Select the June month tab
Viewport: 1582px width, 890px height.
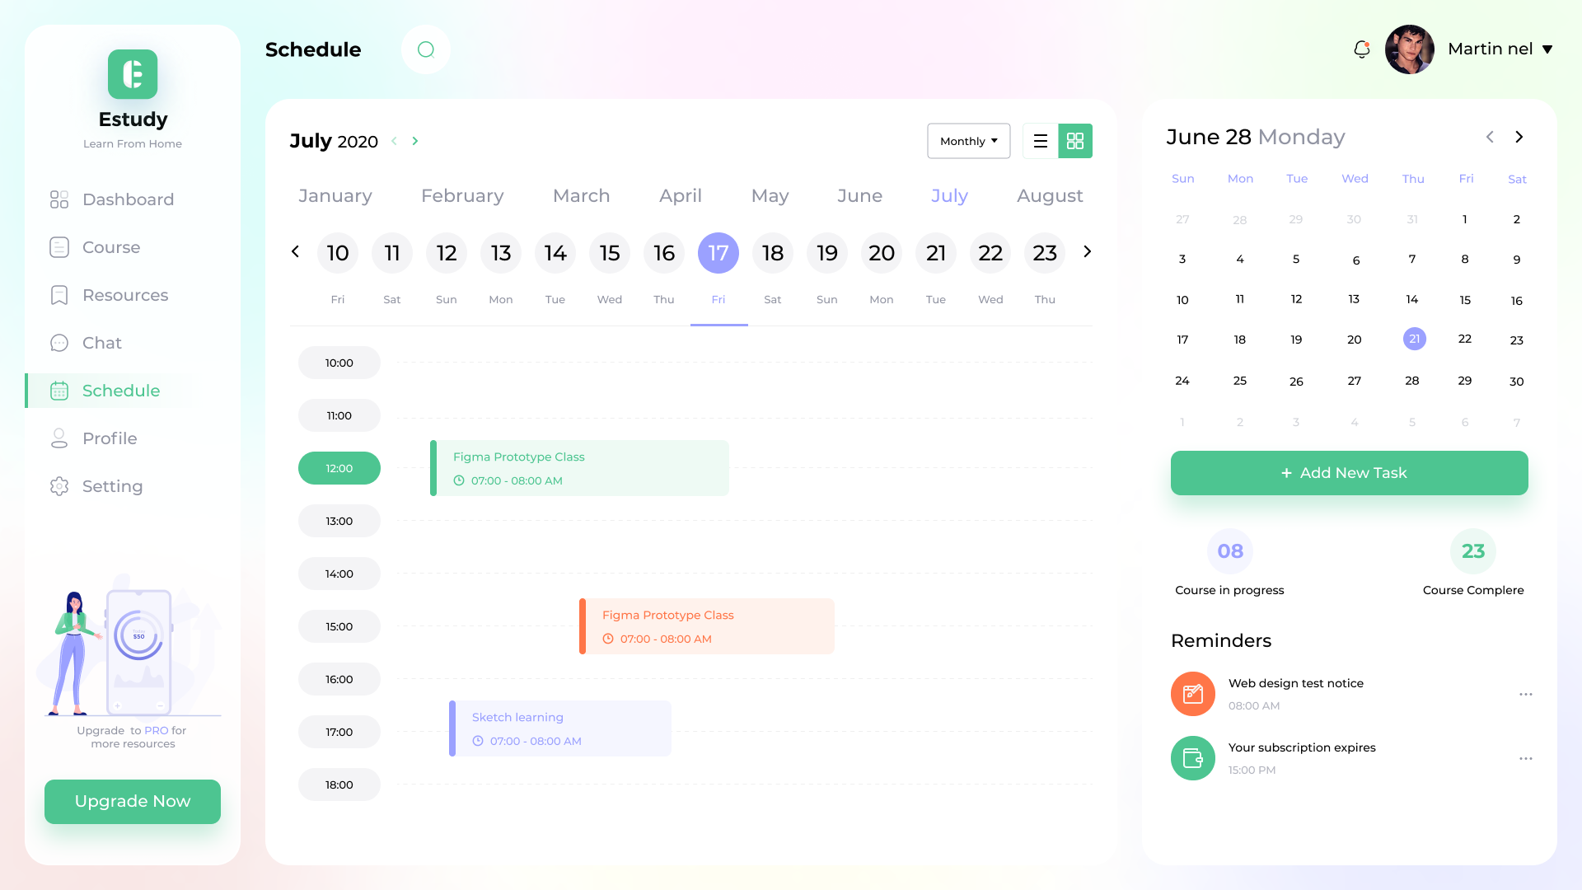point(859,196)
